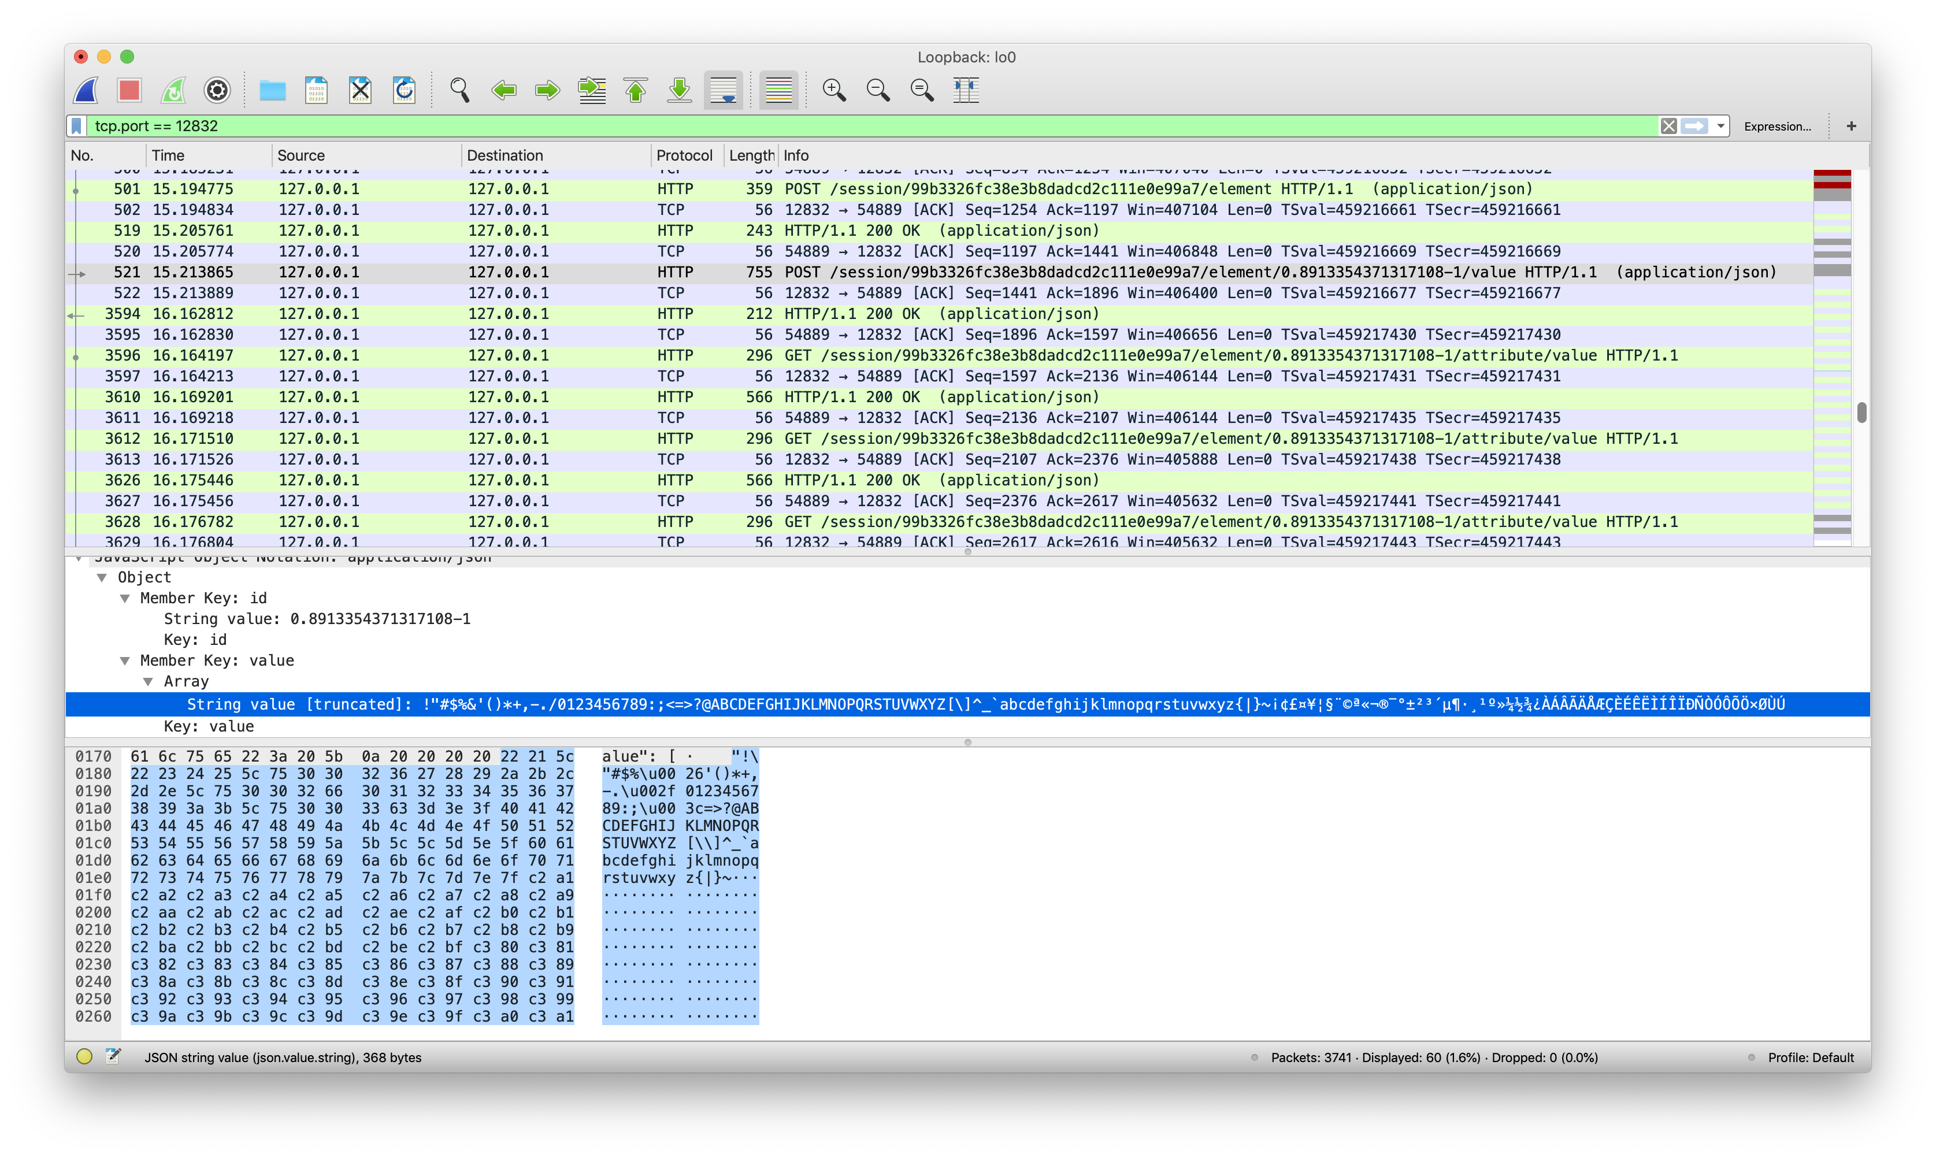
Task: Reload the capture file
Action: click(x=404, y=91)
